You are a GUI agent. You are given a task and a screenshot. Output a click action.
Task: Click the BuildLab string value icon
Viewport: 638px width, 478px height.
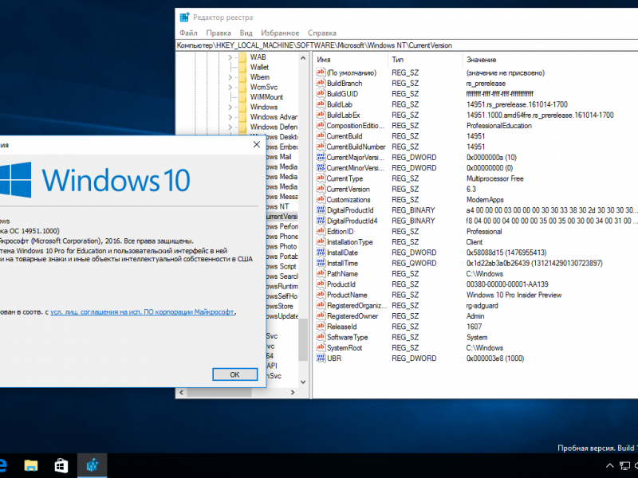tap(321, 104)
